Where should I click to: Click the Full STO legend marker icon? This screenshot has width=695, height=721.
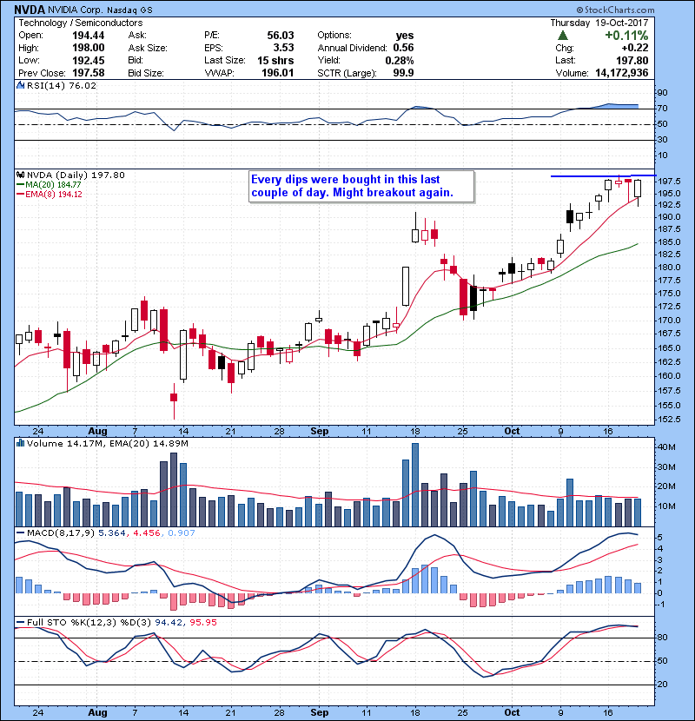click(x=19, y=621)
